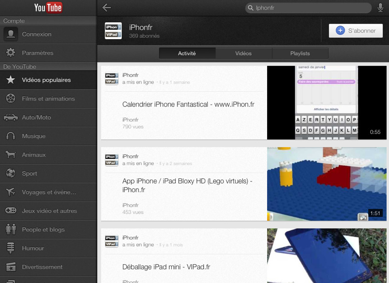Choose the Auto/Moto category
The height and width of the screenshot is (283, 389).
tap(48, 118)
